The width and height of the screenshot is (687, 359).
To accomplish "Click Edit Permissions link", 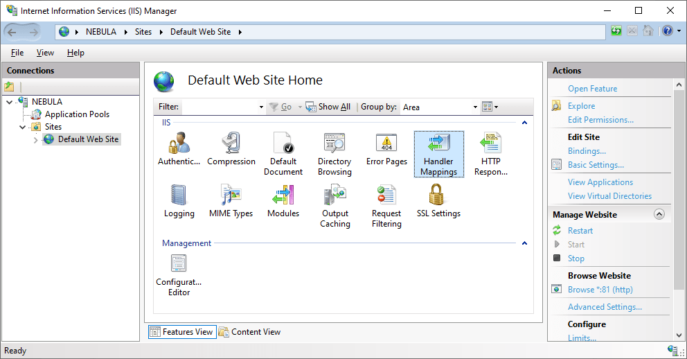I will click(600, 120).
